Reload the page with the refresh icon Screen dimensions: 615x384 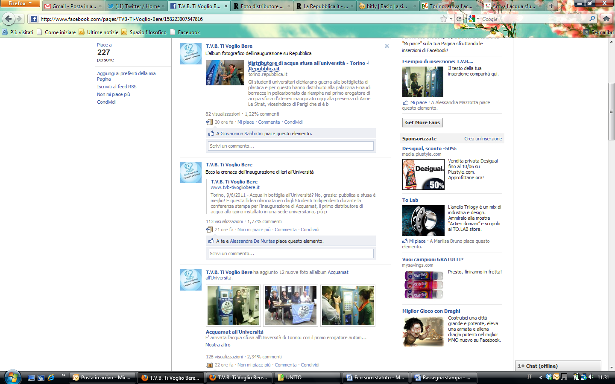click(x=459, y=19)
